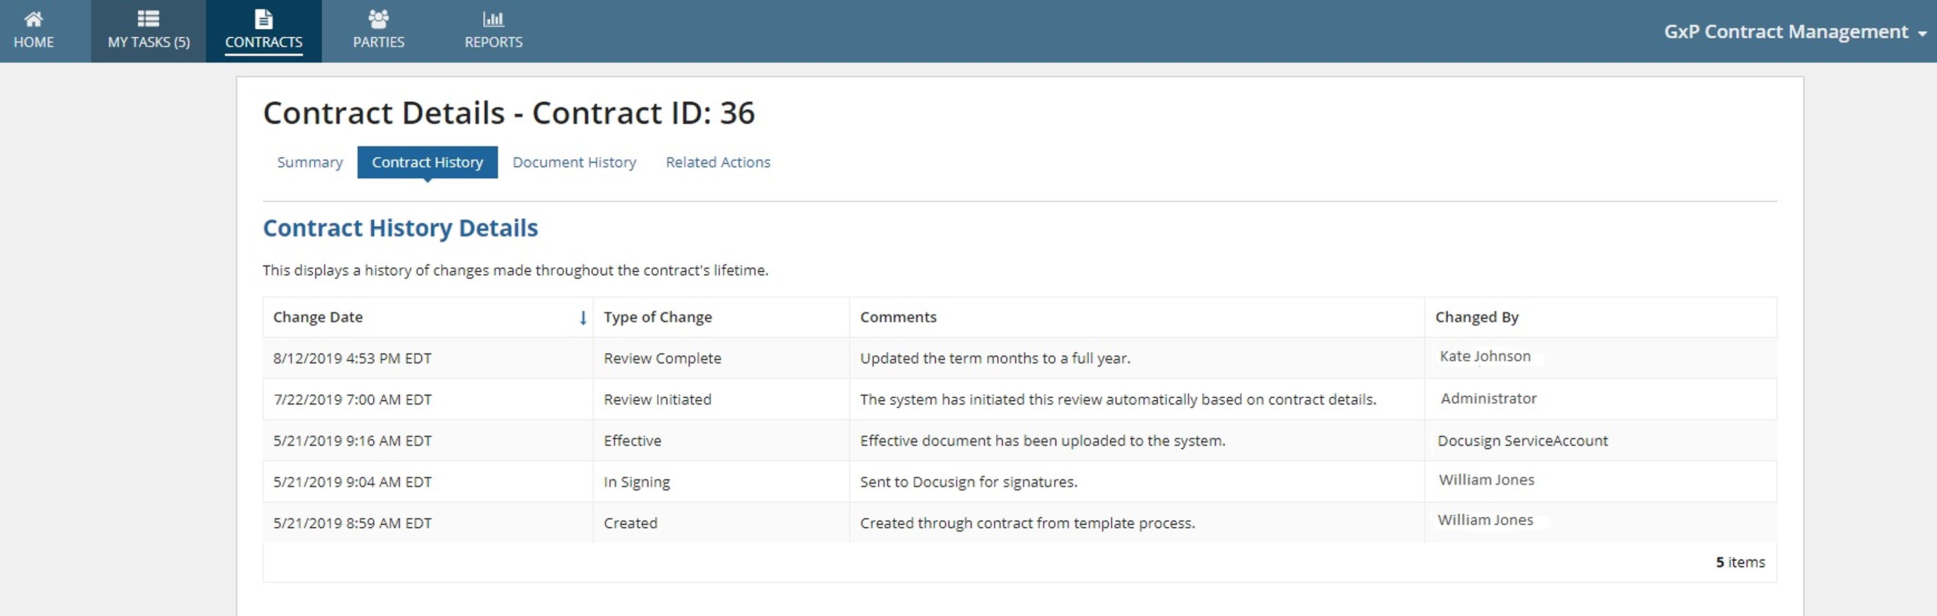Viewport: 1937px width, 616px height.
Task: Open Docusign ServiceAccount user link
Action: [x=1522, y=440]
